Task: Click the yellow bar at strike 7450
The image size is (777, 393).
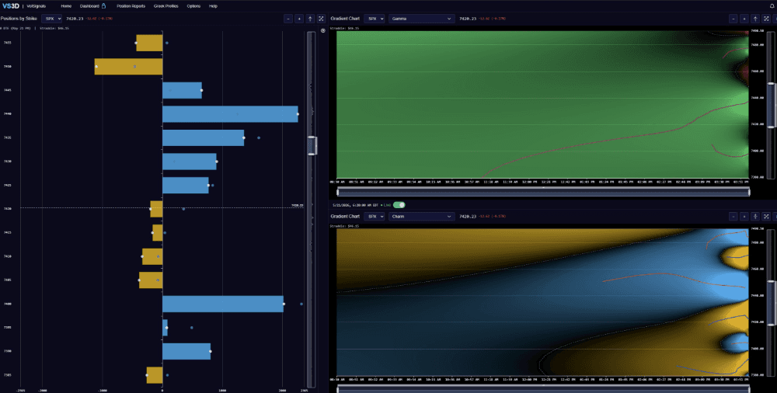Action: point(128,67)
